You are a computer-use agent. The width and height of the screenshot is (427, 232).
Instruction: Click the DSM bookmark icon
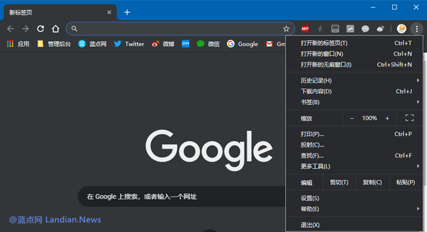[x=186, y=43]
